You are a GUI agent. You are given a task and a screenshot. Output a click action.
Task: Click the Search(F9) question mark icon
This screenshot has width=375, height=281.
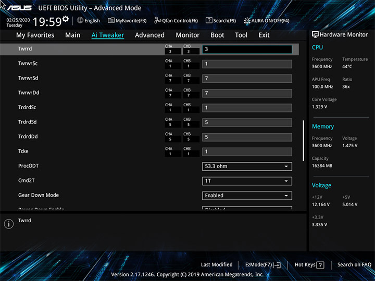coord(209,20)
